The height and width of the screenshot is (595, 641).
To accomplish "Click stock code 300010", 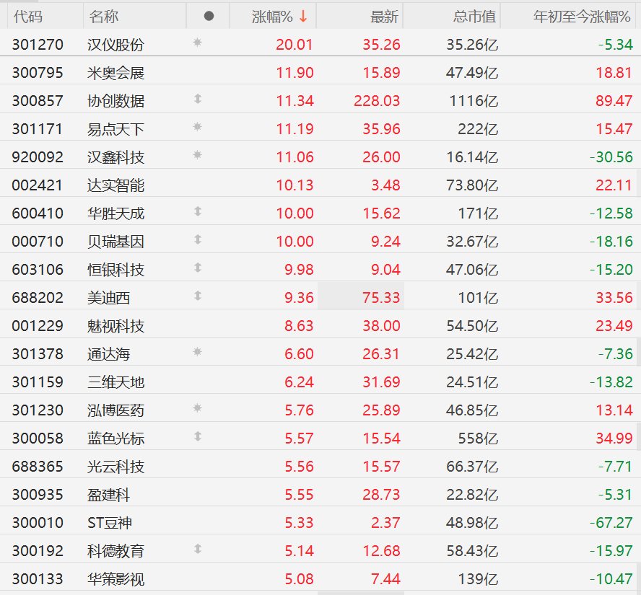I will [x=38, y=523].
